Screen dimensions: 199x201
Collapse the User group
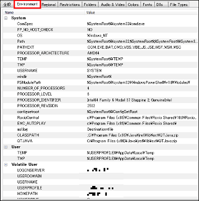[x=6, y=147]
